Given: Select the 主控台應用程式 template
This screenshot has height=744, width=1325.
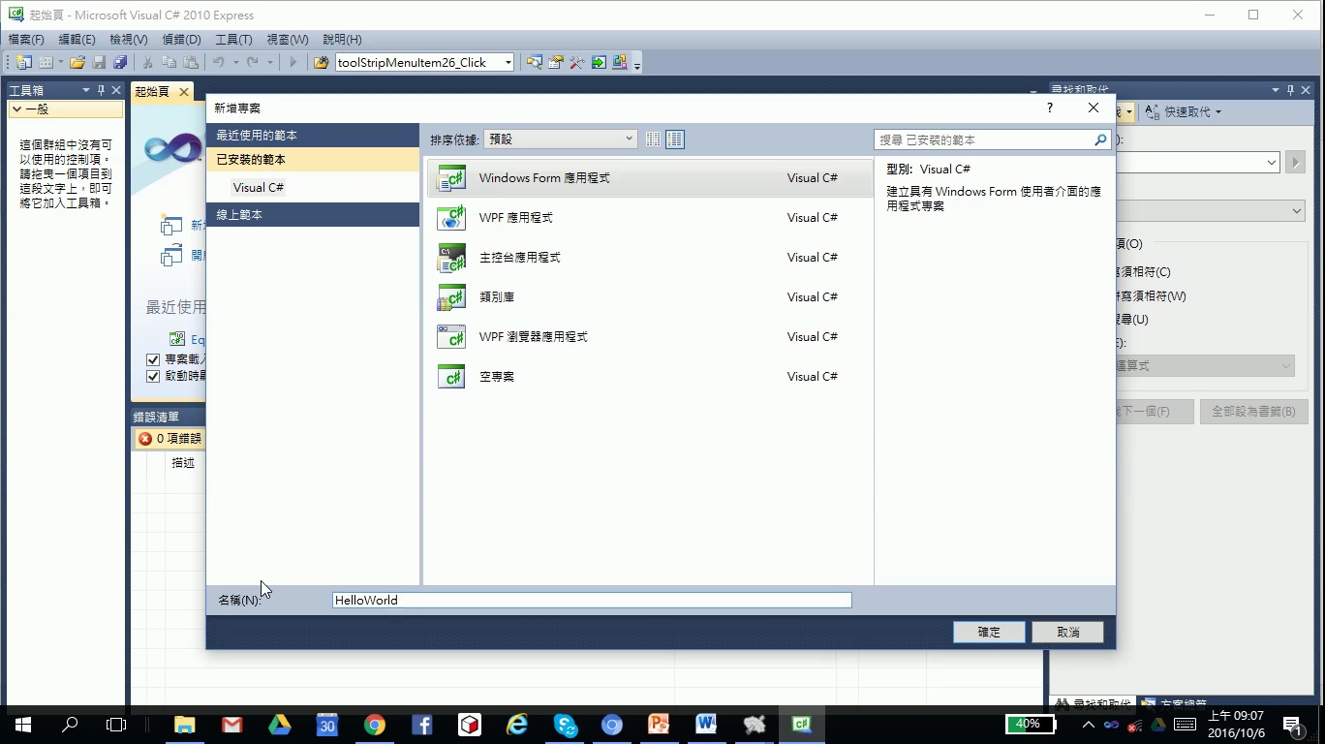Looking at the screenshot, I should (x=650, y=258).
